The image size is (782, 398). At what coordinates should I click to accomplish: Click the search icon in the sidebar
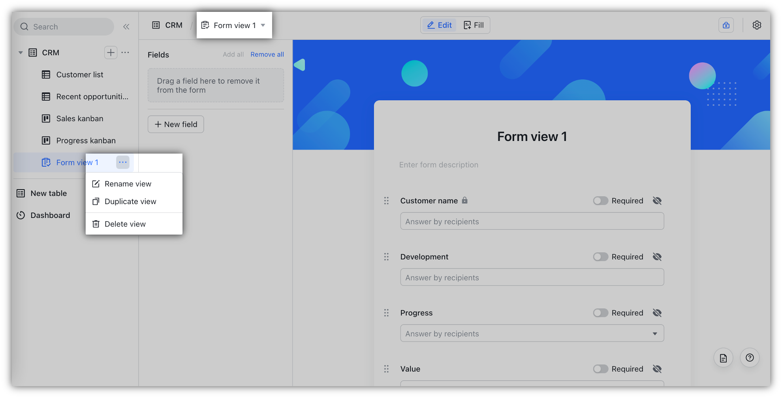24,26
